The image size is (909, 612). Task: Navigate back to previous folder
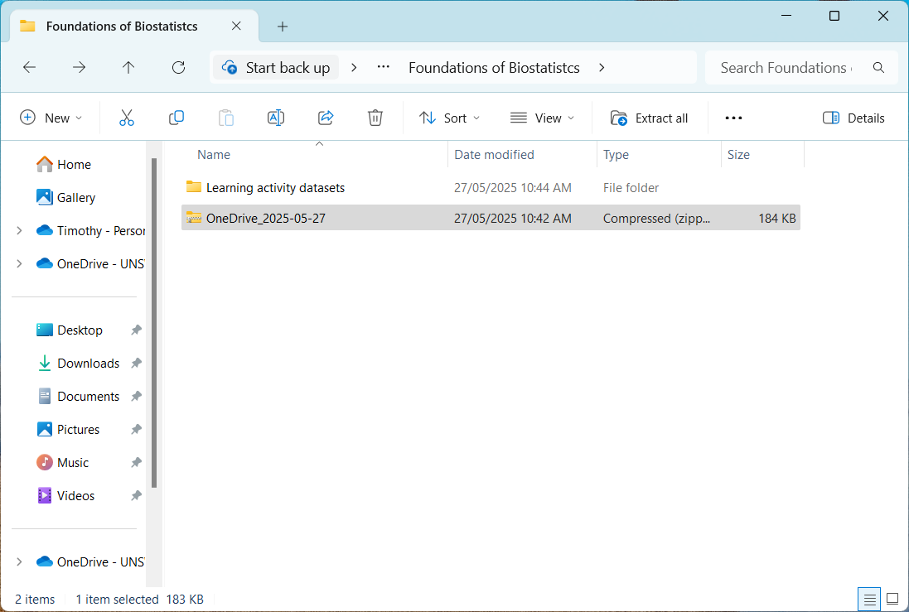(x=30, y=68)
